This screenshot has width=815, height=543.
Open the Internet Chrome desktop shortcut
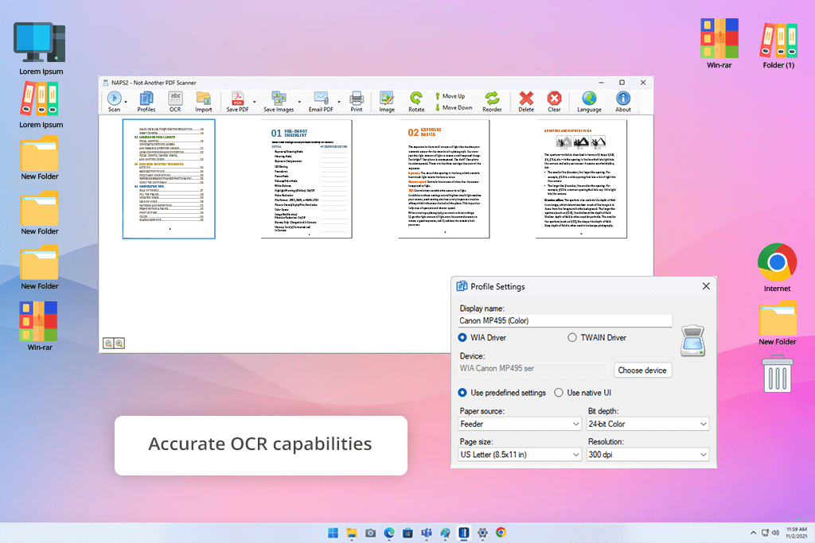click(x=777, y=267)
